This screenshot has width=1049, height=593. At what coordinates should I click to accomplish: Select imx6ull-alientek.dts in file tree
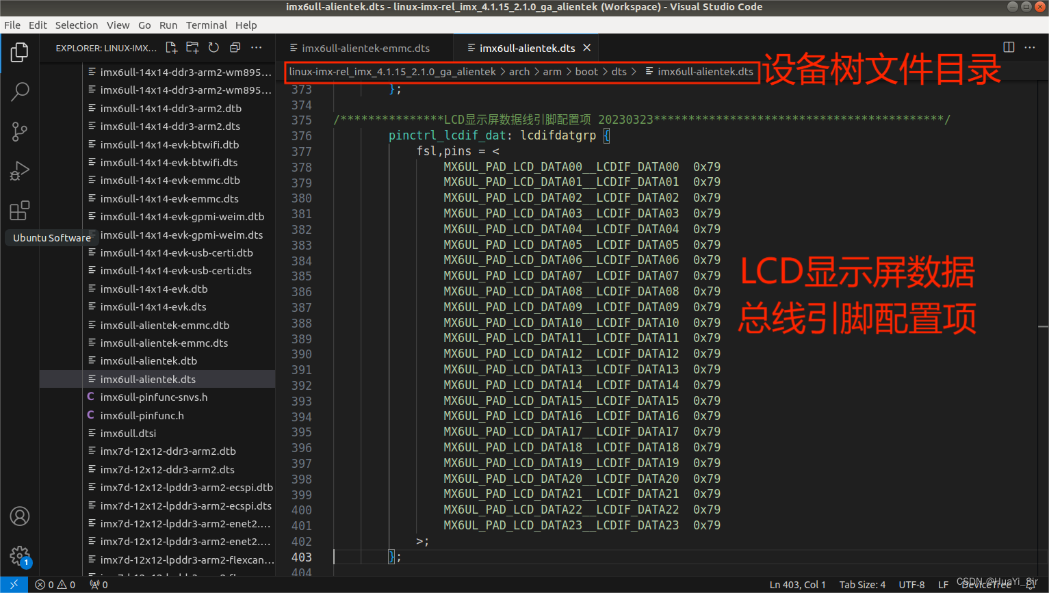tap(157, 379)
